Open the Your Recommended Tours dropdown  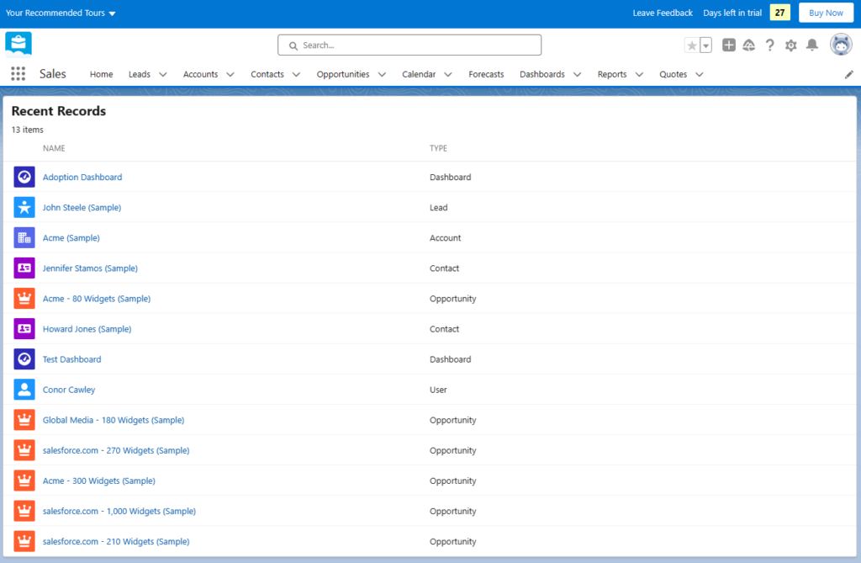59,13
